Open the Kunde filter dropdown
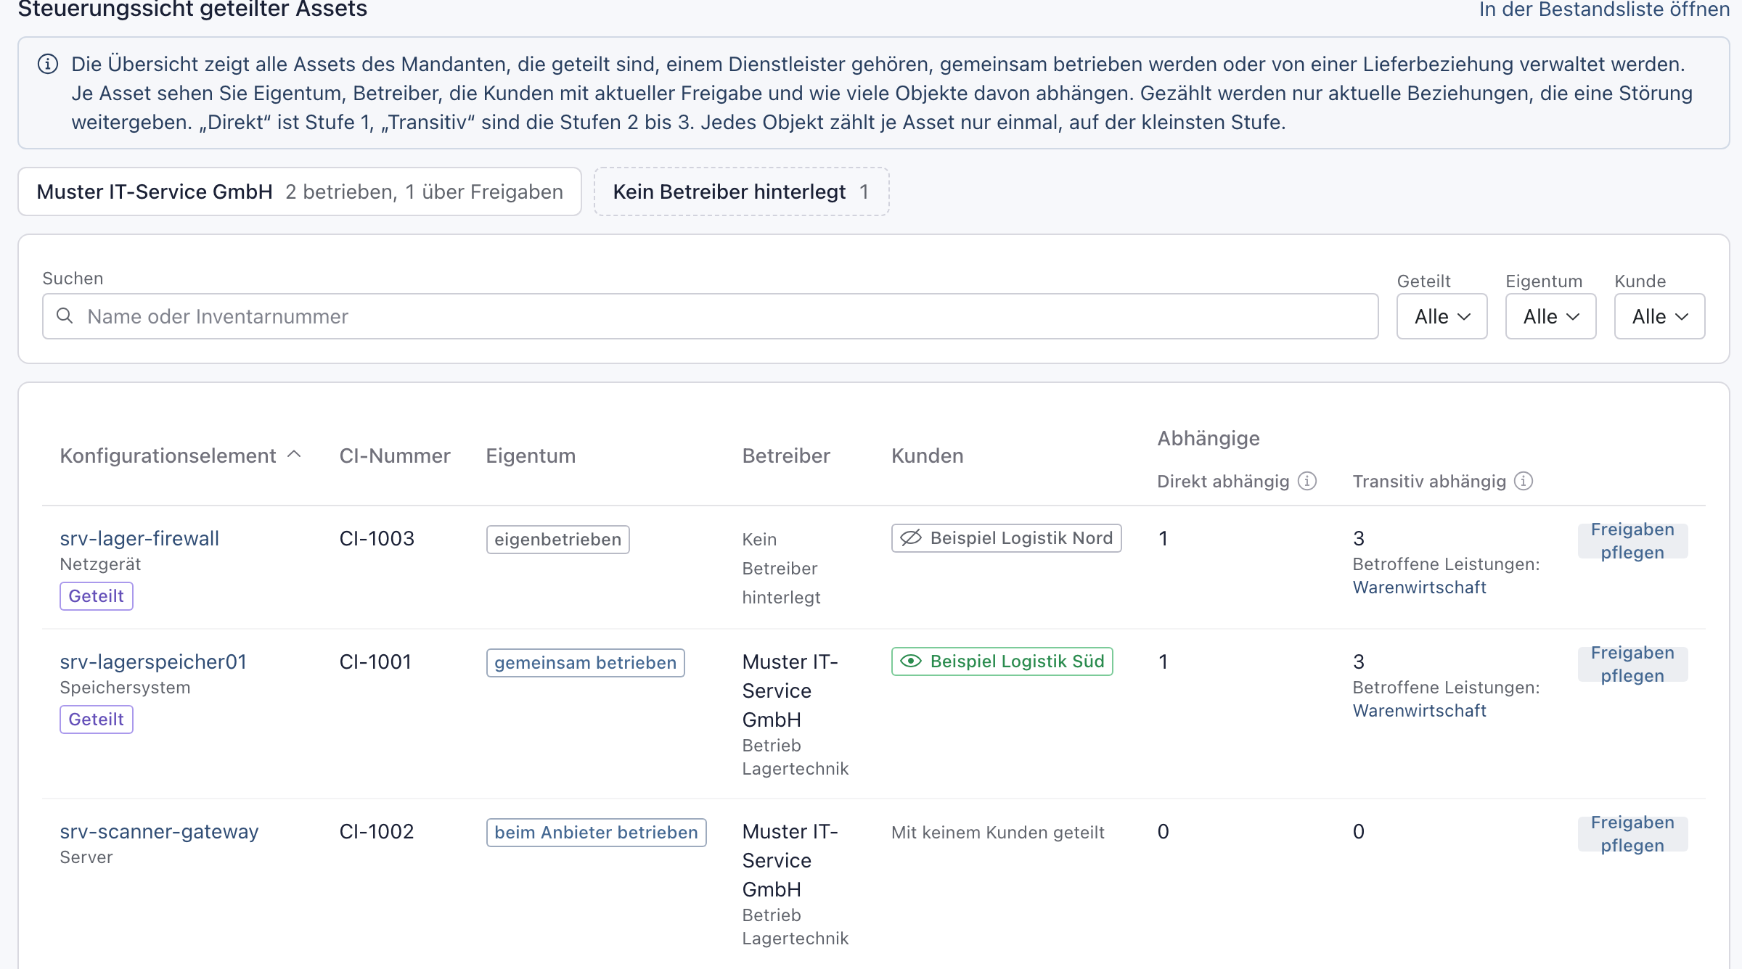 [x=1660, y=316]
